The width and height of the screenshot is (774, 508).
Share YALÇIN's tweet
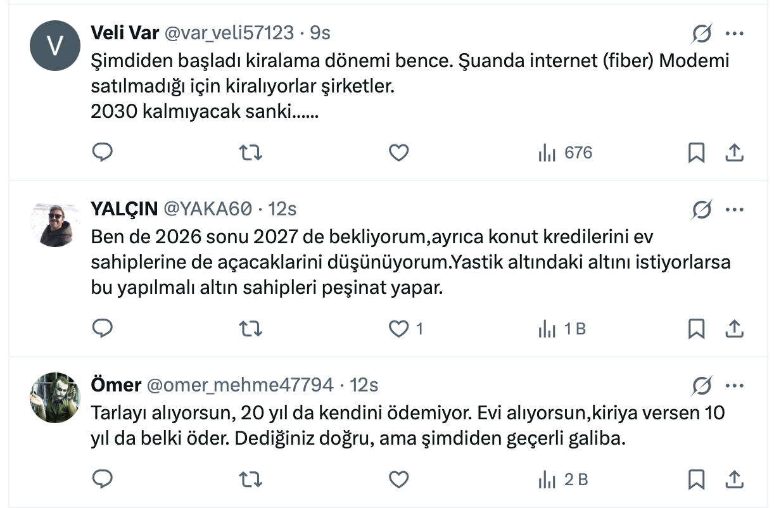click(733, 329)
